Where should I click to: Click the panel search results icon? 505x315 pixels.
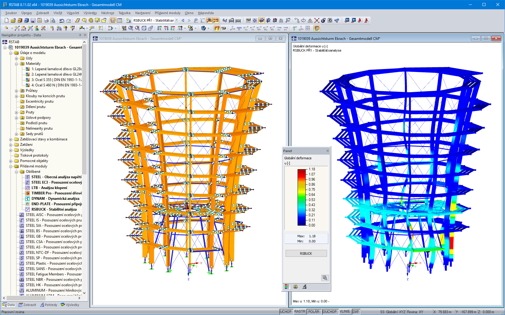click(x=325, y=278)
